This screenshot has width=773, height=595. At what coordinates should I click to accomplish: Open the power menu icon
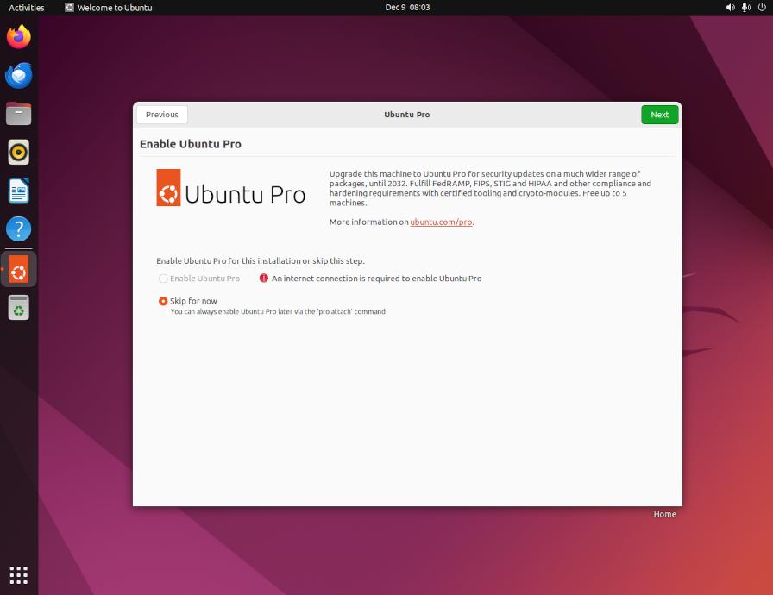762,8
